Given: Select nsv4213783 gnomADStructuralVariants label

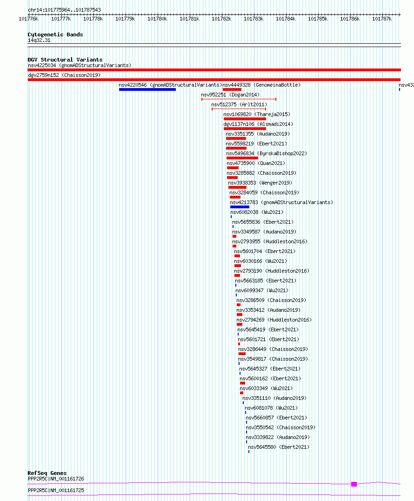Looking at the screenshot, I should pos(281,203).
